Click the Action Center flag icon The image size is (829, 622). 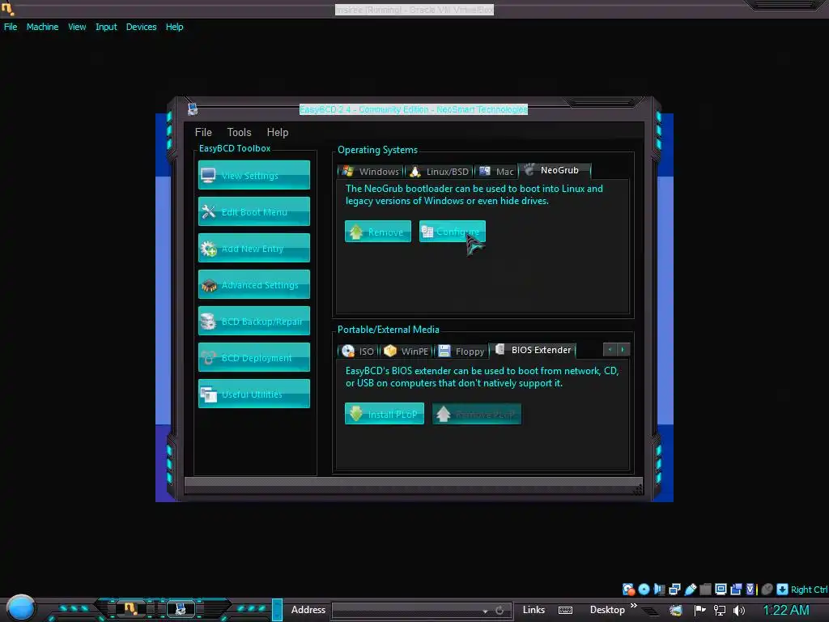point(699,610)
